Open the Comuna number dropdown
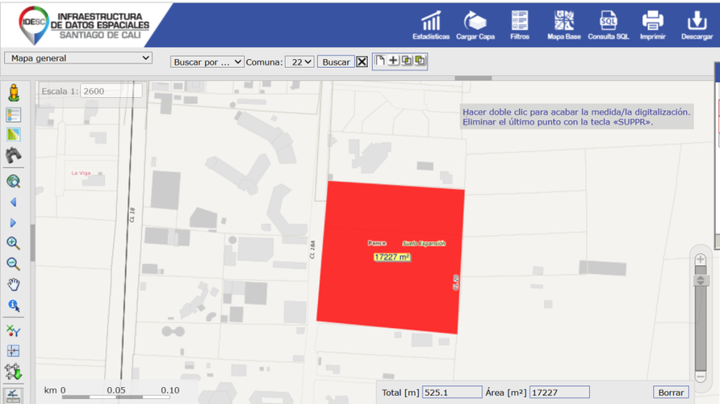The width and height of the screenshot is (720, 404). pos(299,62)
